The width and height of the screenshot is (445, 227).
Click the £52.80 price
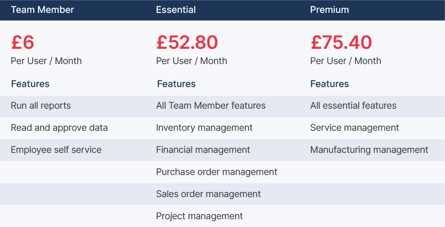(187, 42)
